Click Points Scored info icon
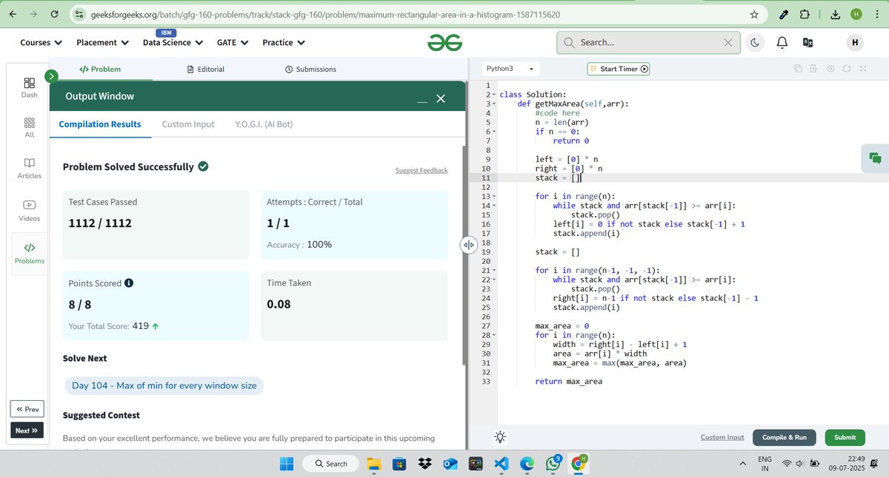The image size is (889, 477). click(x=129, y=283)
